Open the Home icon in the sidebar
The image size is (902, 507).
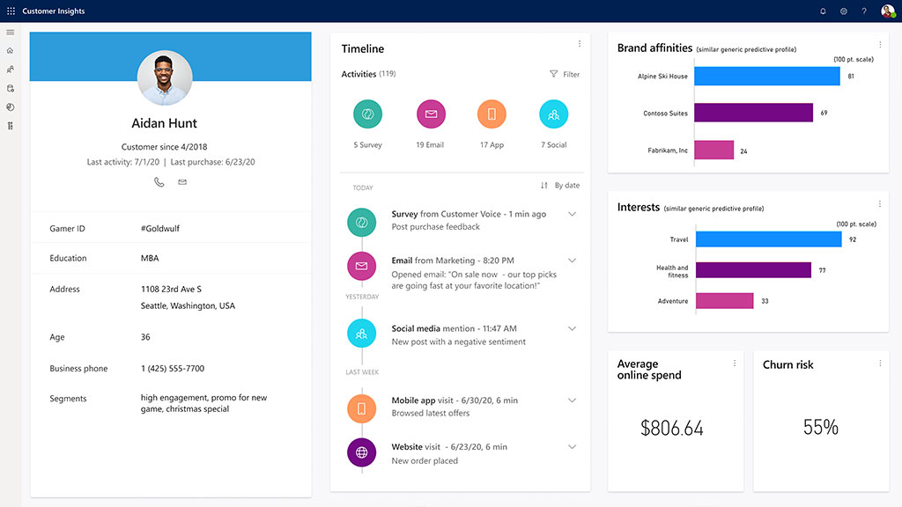point(10,50)
